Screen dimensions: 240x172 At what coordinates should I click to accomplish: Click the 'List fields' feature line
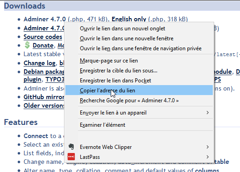[x=44, y=153]
